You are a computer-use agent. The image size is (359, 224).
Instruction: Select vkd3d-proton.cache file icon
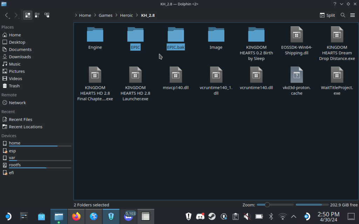pyautogui.click(x=297, y=75)
